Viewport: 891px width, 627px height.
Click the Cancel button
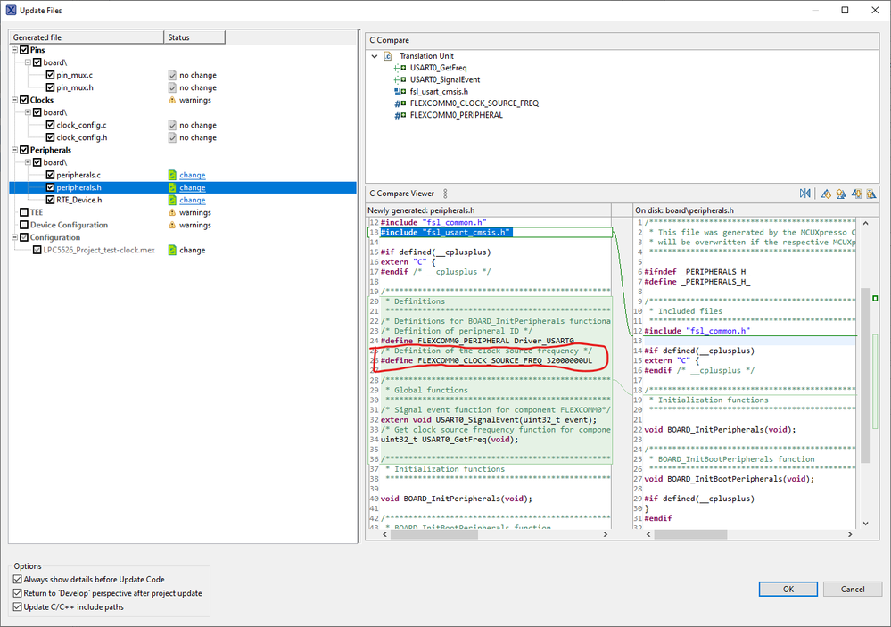pos(853,589)
